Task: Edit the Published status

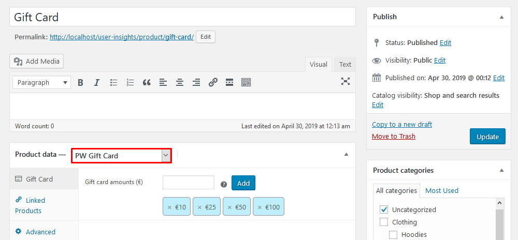Action: coord(445,43)
